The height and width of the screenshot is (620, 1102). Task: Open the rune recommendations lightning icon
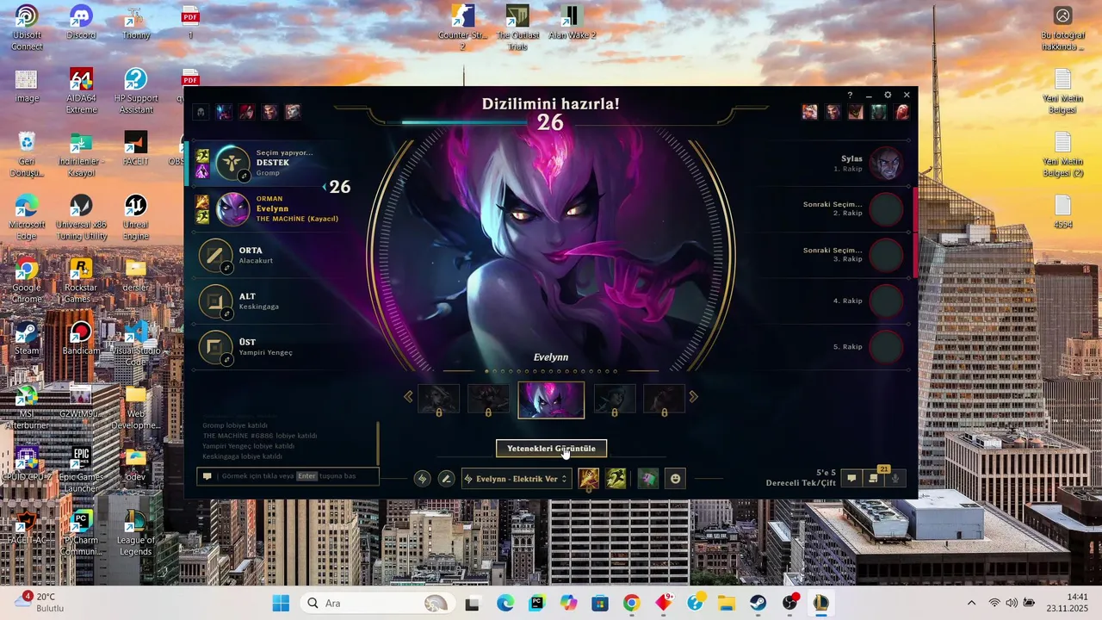[422, 479]
